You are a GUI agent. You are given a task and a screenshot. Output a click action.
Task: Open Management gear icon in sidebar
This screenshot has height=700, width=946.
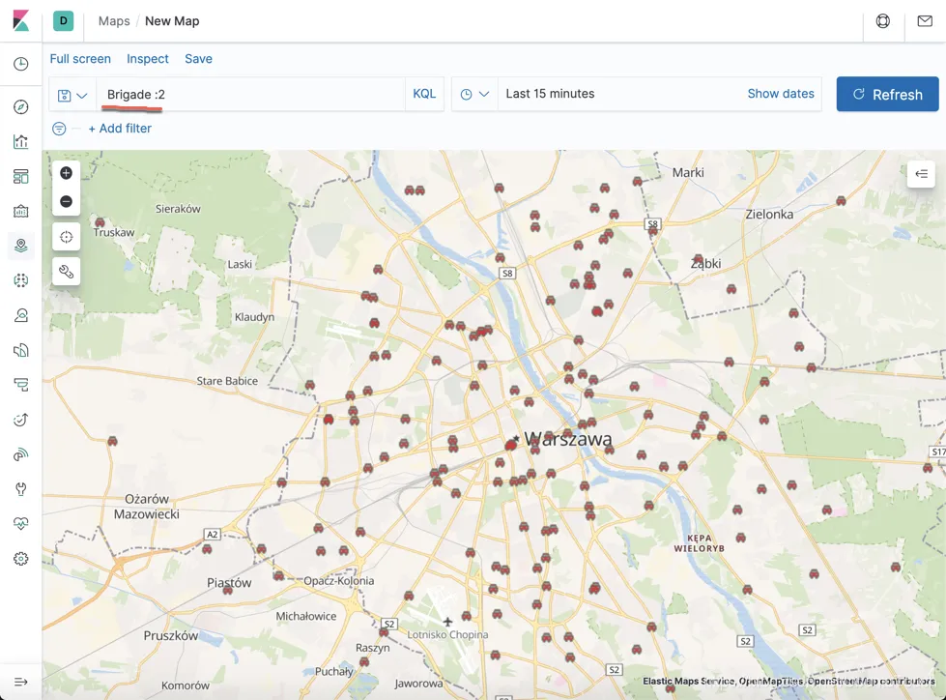tap(20, 559)
